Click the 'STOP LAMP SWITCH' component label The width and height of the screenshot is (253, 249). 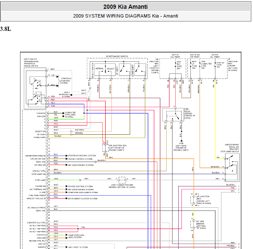[230, 151]
